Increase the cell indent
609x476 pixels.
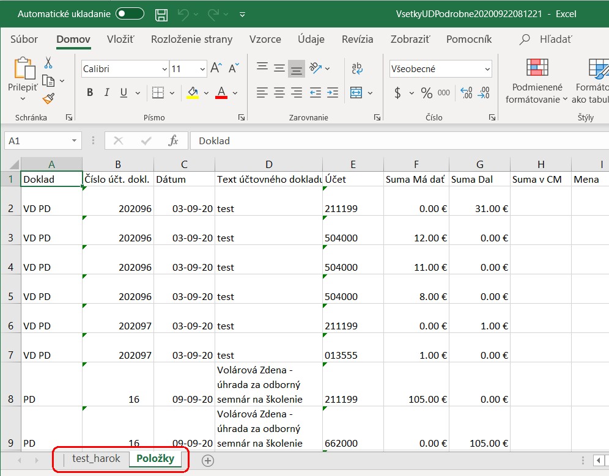coord(333,92)
